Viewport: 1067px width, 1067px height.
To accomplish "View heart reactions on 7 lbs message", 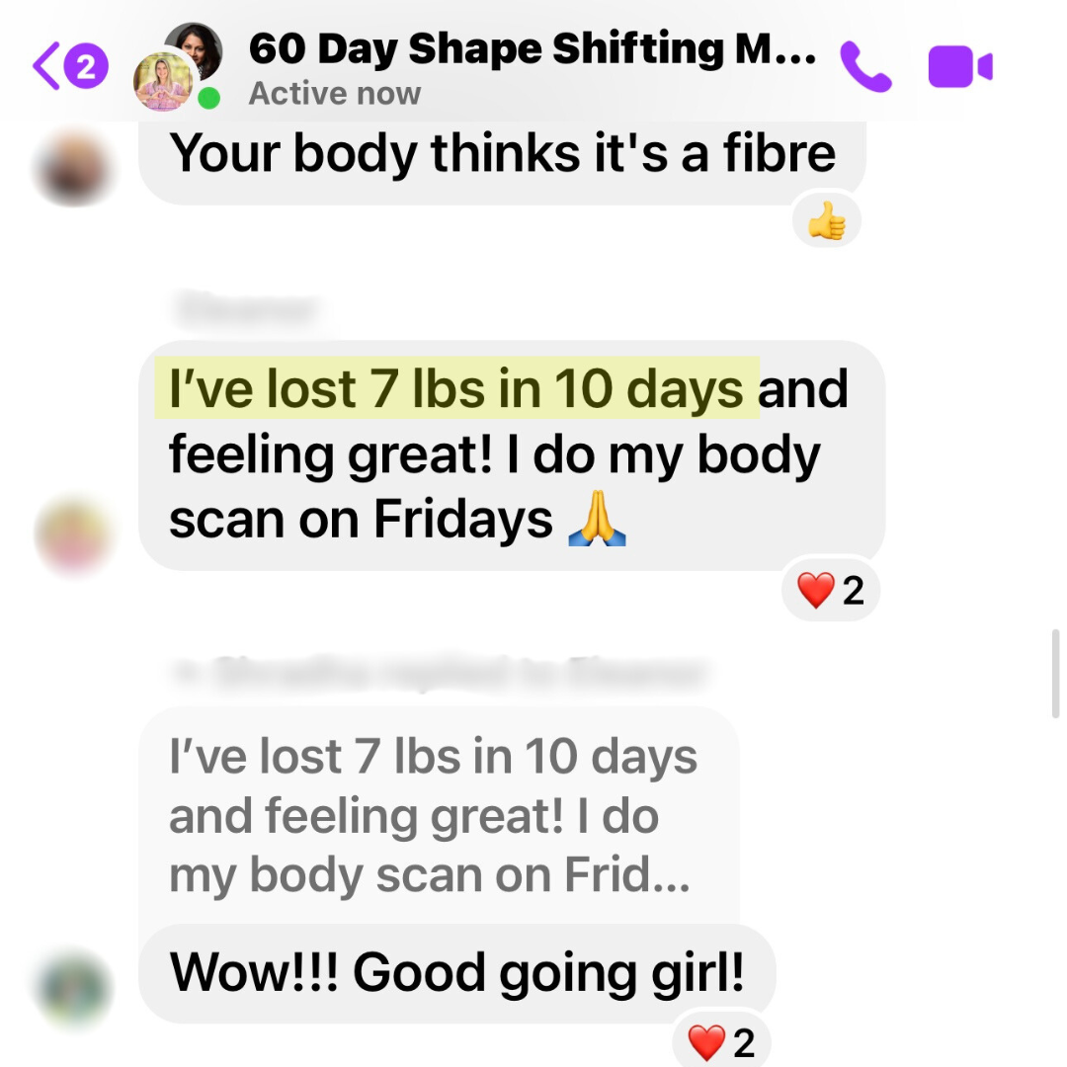I will pos(831,590).
